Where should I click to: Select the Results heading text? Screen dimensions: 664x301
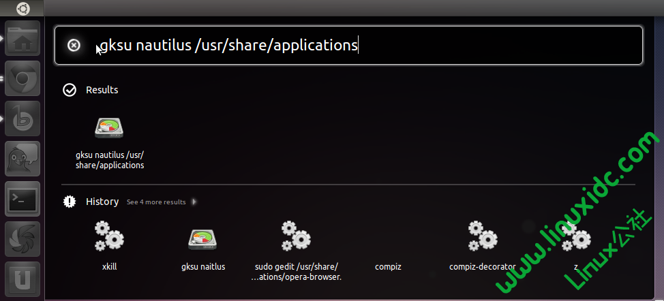tap(102, 90)
